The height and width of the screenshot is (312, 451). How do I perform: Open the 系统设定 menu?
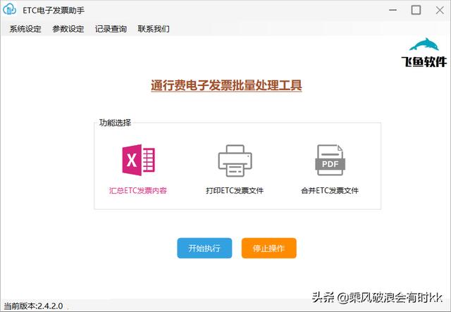[25, 29]
